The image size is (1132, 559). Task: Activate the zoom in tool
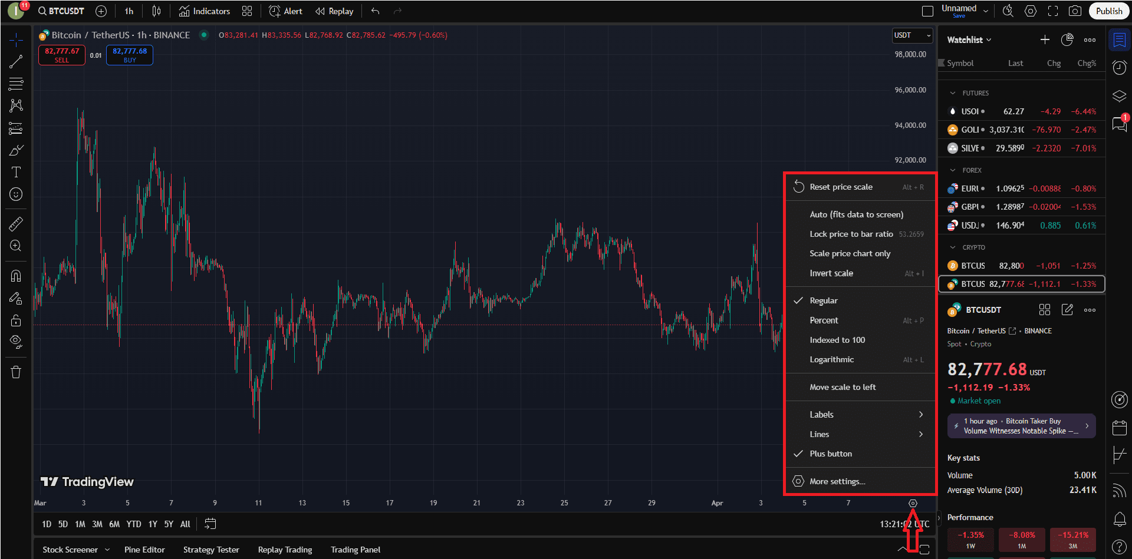[x=16, y=246]
